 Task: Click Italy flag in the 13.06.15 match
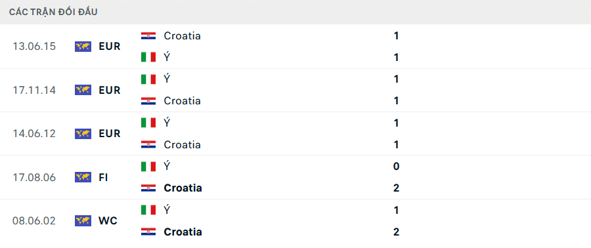tap(148, 57)
